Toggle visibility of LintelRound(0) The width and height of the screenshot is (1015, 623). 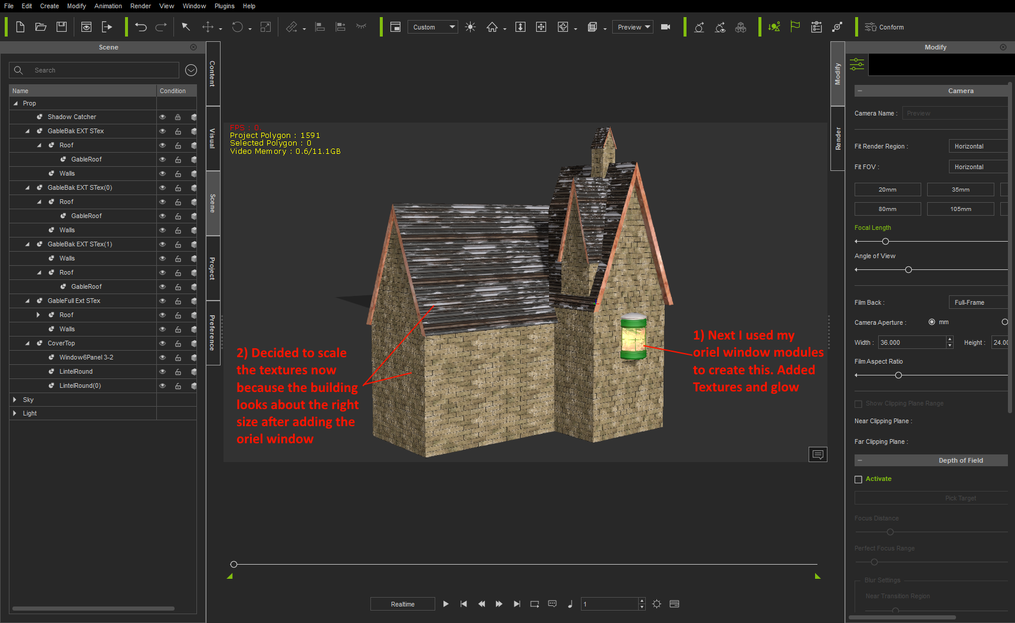click(162, 385)
